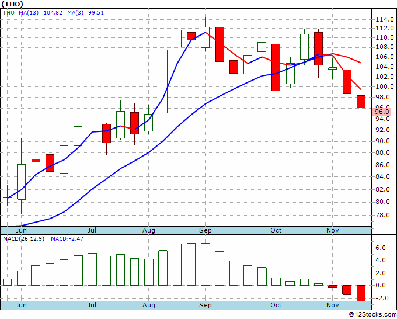
Task: Click the 4.0 MACD axis label
Action: click(x=381, y=261)
